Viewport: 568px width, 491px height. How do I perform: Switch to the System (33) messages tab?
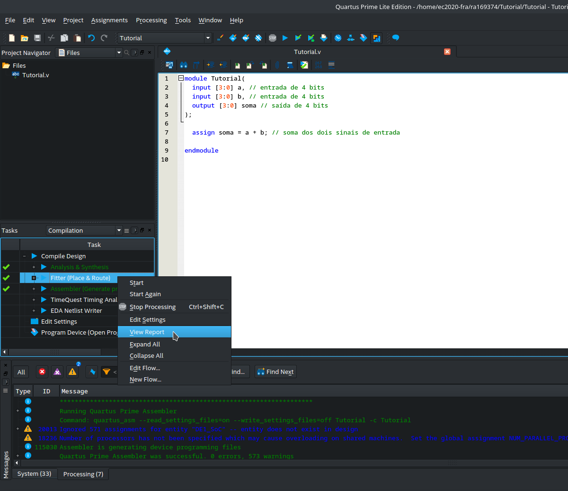click(x=35, y=473)
